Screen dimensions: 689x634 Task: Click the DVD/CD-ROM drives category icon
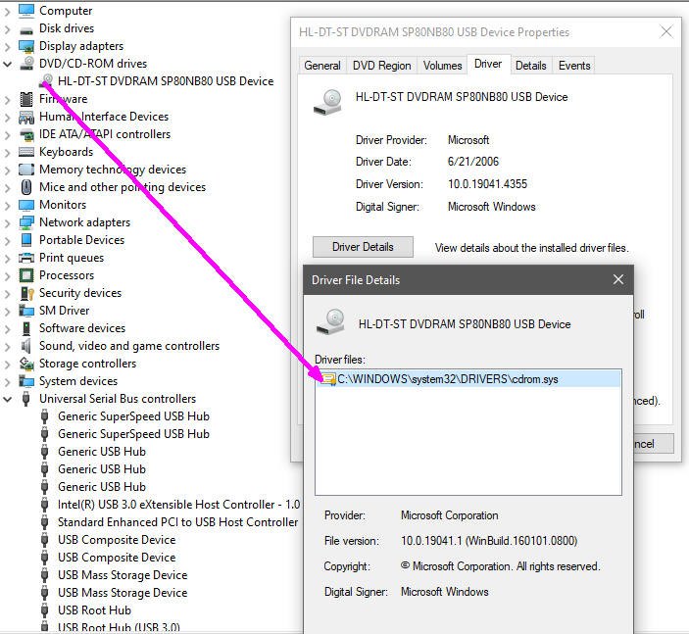click(26, 64)
